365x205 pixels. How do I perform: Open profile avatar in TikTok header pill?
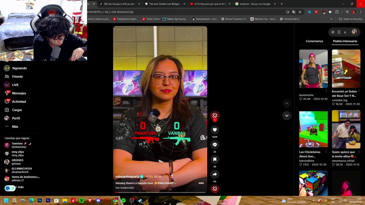tap(354, 32)
